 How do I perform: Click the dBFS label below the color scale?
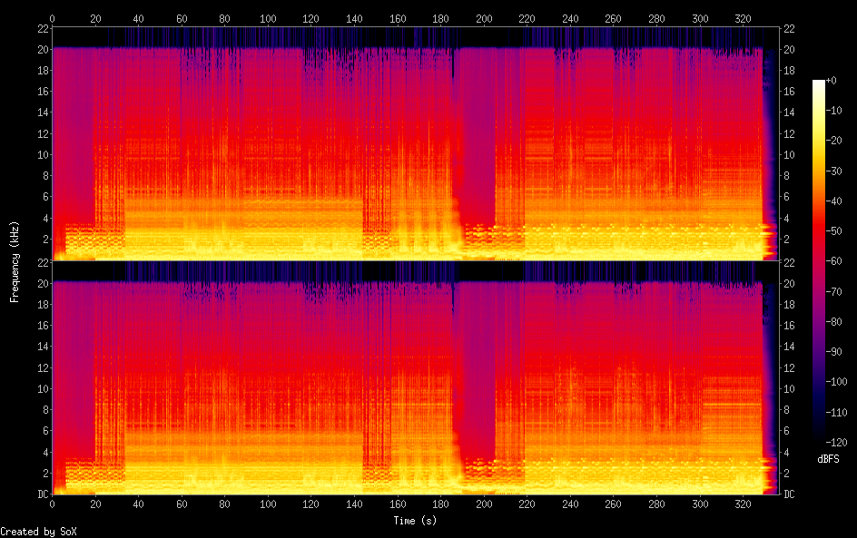pos(827,459)
